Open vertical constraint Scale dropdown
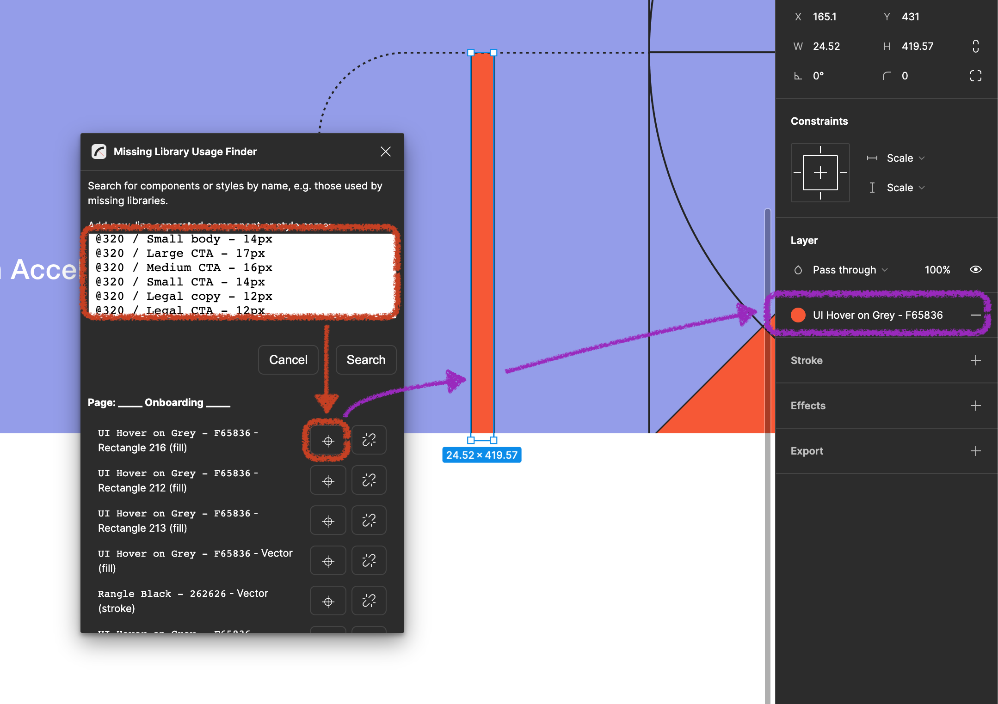 click(905, 188)
